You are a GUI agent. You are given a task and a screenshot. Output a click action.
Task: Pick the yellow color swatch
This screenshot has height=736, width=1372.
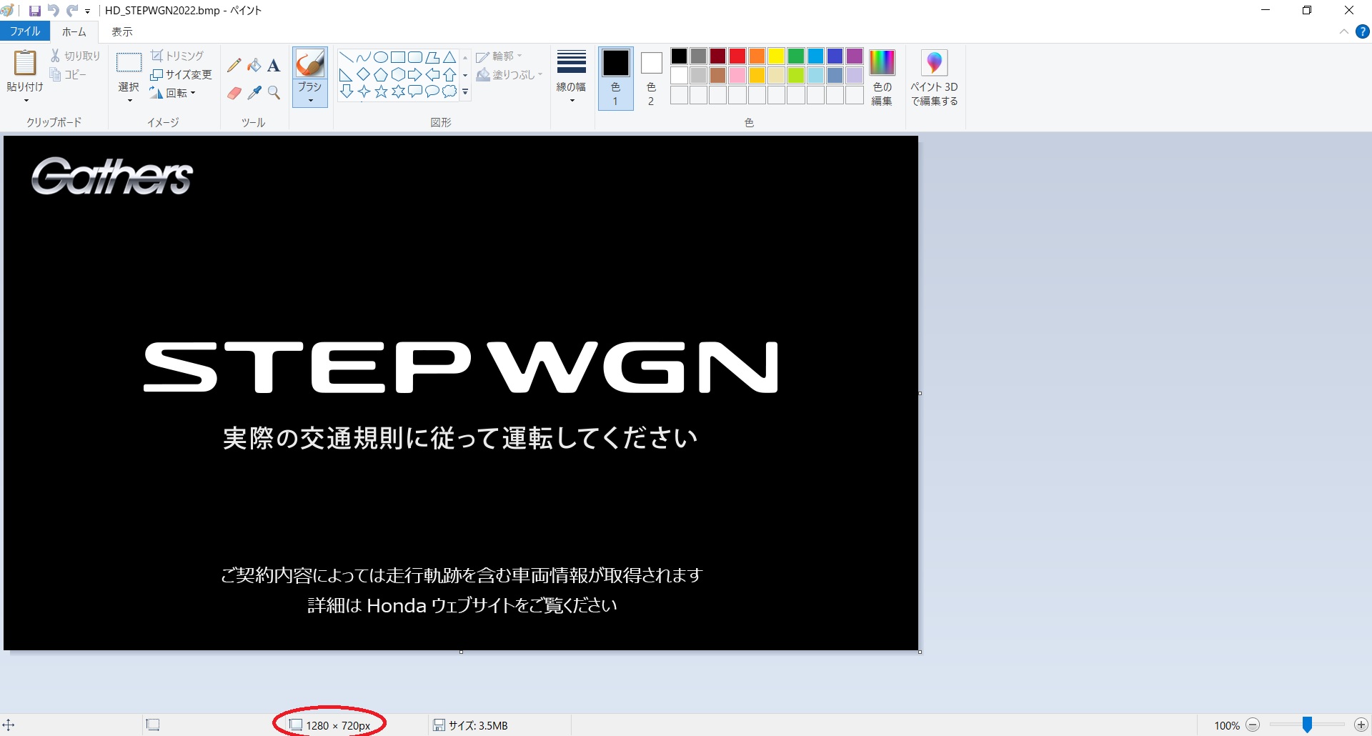coord(777,56)
